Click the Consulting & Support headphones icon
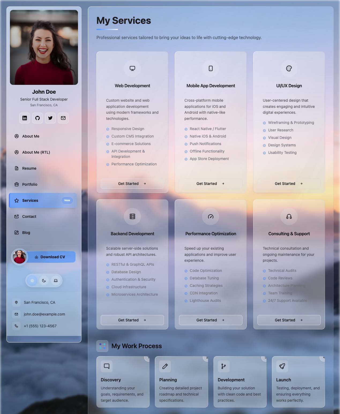 289,217
